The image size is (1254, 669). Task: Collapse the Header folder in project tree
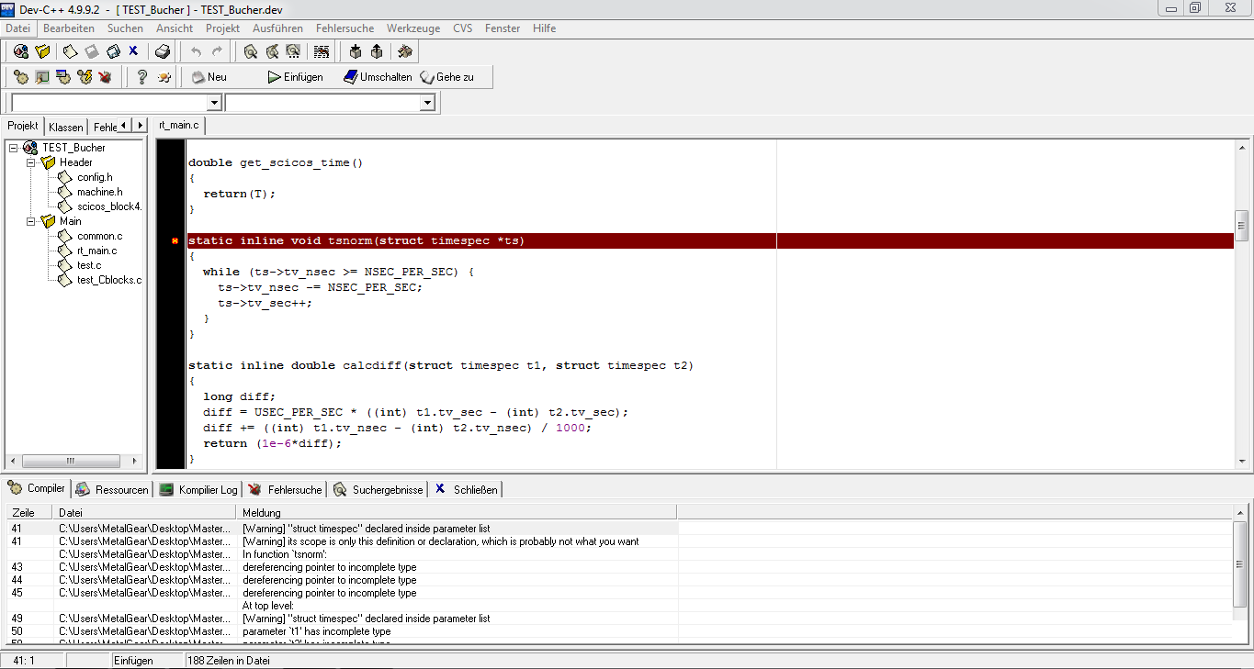click(x=30, y=162)
